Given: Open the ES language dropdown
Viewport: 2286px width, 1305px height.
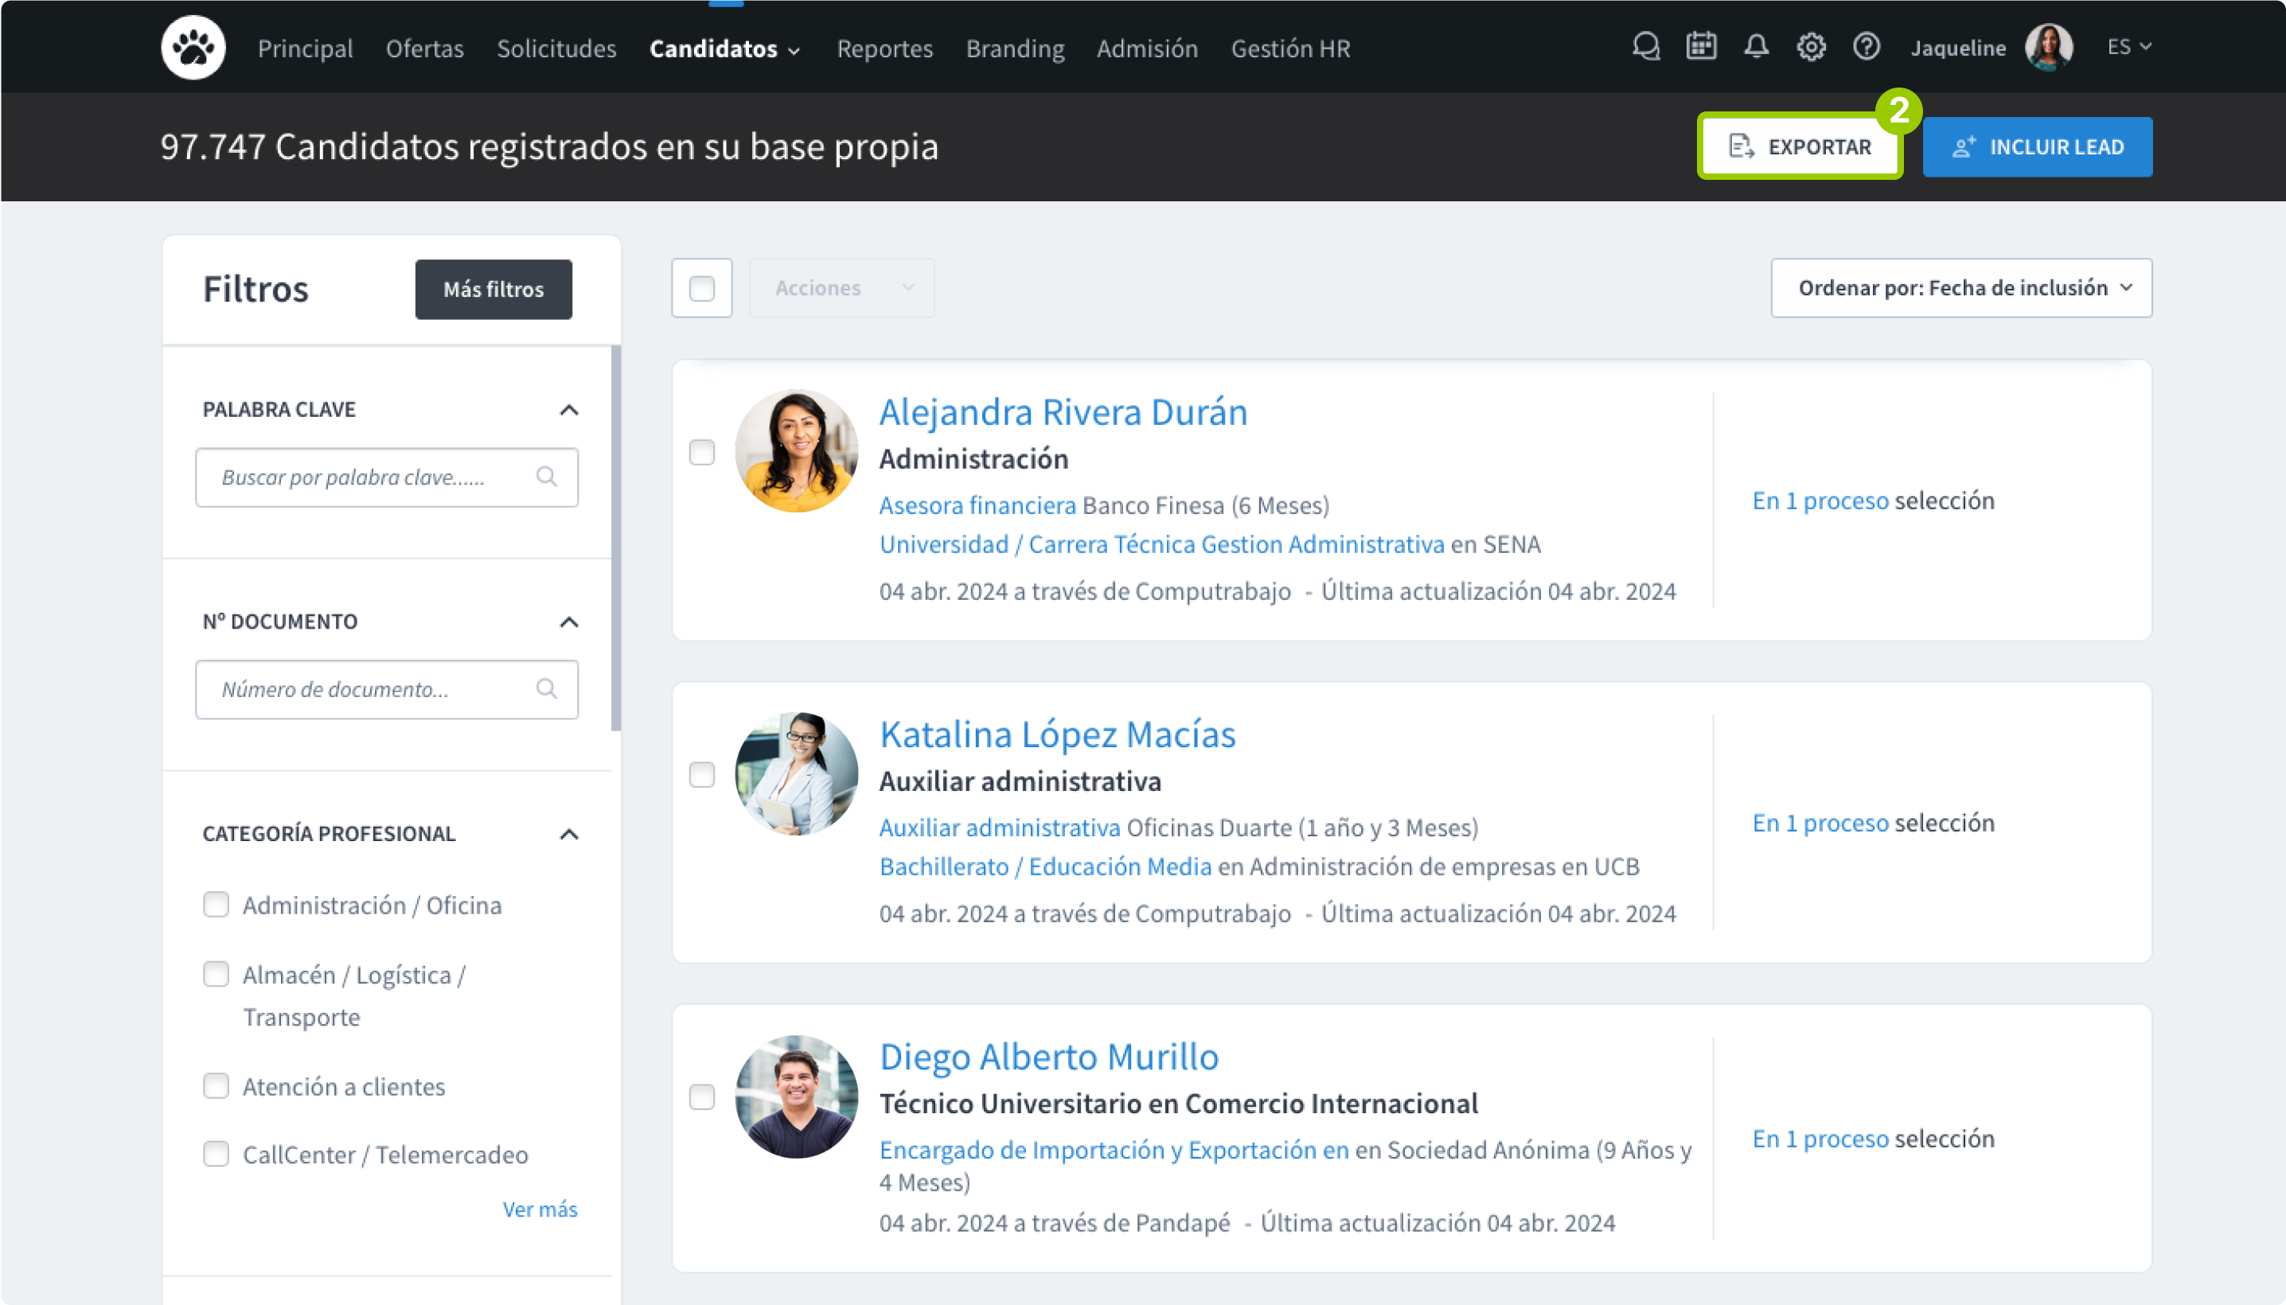Looking at the screenshot, I should (x=2128, y=47).
